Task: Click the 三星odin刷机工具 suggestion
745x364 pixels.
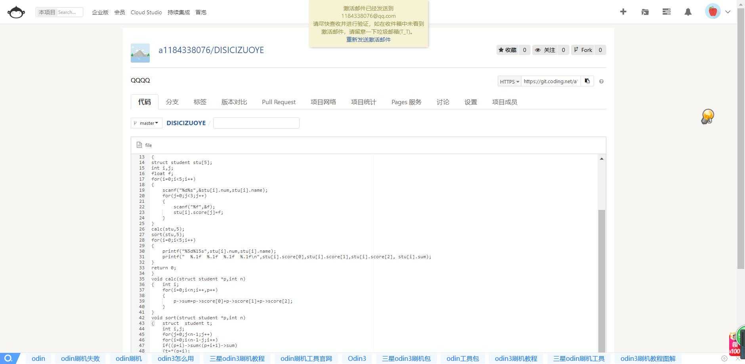Action: pyautogui.click(x=579, y=358)
